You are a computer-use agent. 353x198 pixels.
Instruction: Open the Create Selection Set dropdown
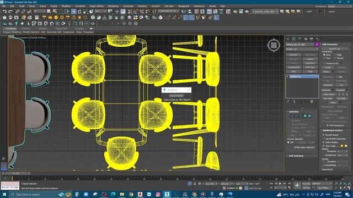point(168,11)
